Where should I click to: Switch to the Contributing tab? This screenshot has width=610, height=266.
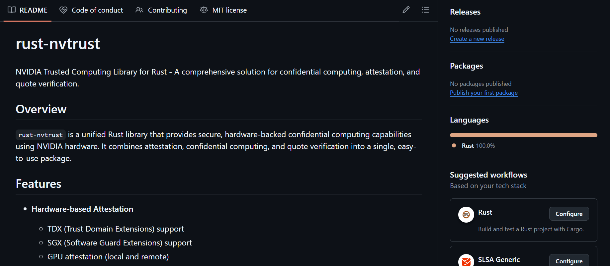click(x=167, y=10)
